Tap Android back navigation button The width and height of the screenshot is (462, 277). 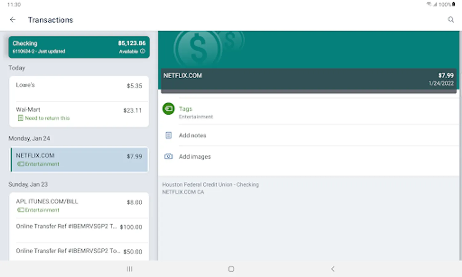click(x=333, y=269)
